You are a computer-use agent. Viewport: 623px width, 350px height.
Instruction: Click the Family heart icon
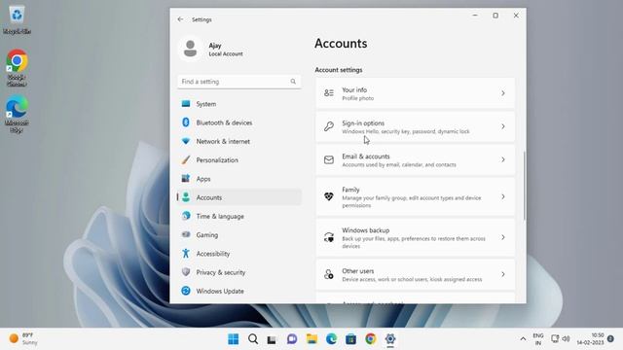click(329, 196)
